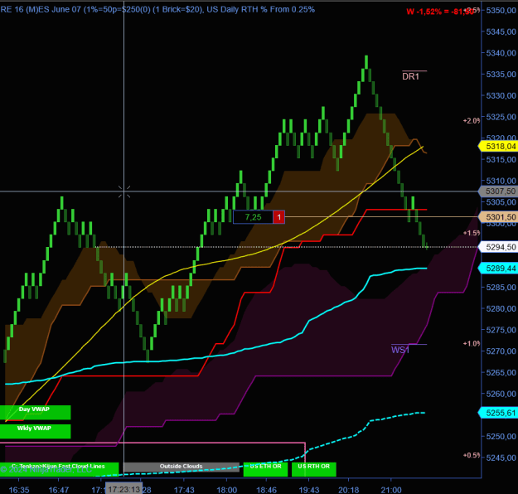This screenshot has width=518, height=494.
Task: Click the red position quantity marker 1
Action: tap(278, 217)
